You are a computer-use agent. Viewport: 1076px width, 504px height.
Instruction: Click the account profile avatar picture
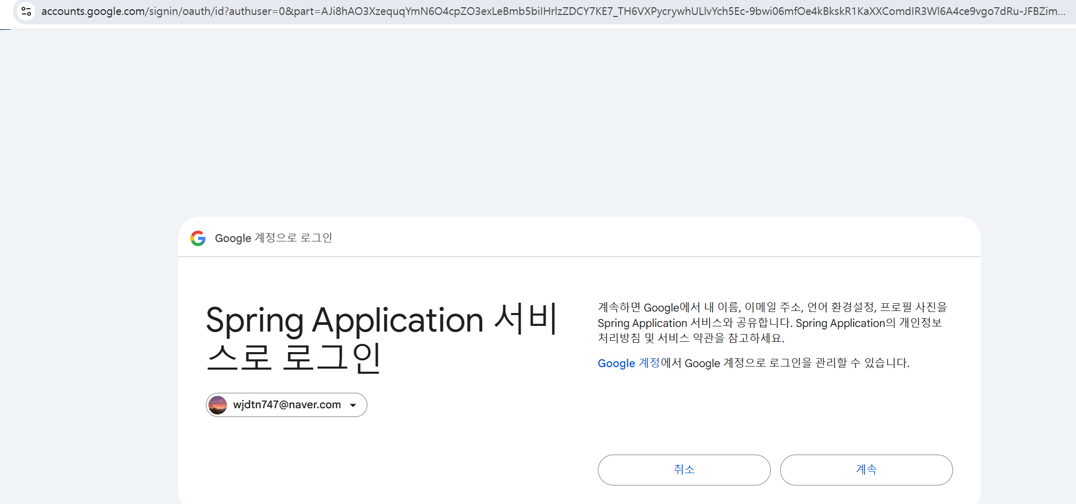(x=218, y=405)
